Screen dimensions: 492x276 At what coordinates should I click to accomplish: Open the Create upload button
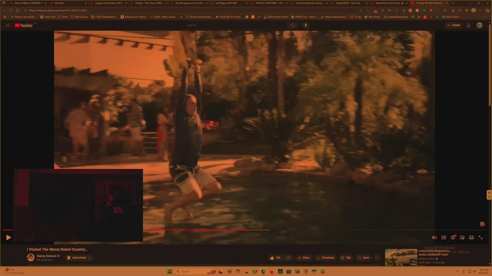point(453,25)
